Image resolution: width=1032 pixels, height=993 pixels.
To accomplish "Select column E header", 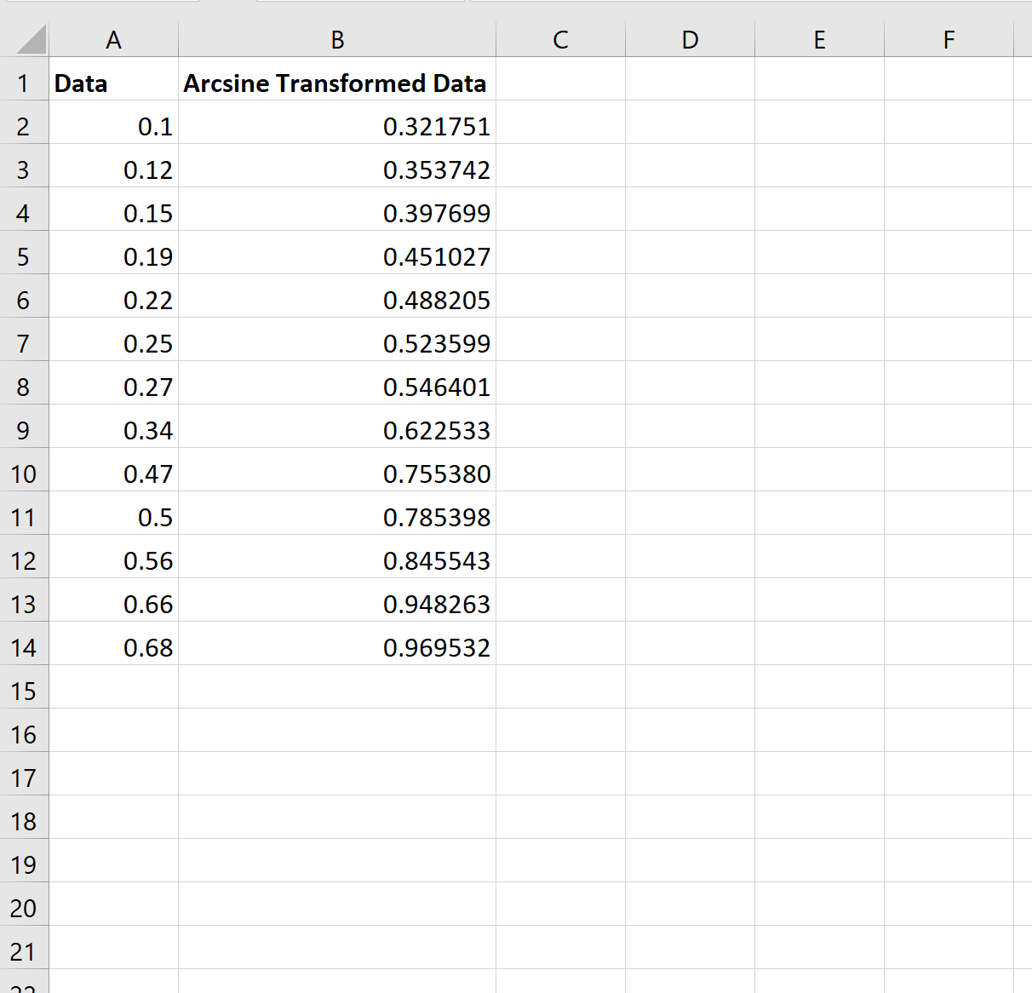I will tap(819, 39).
